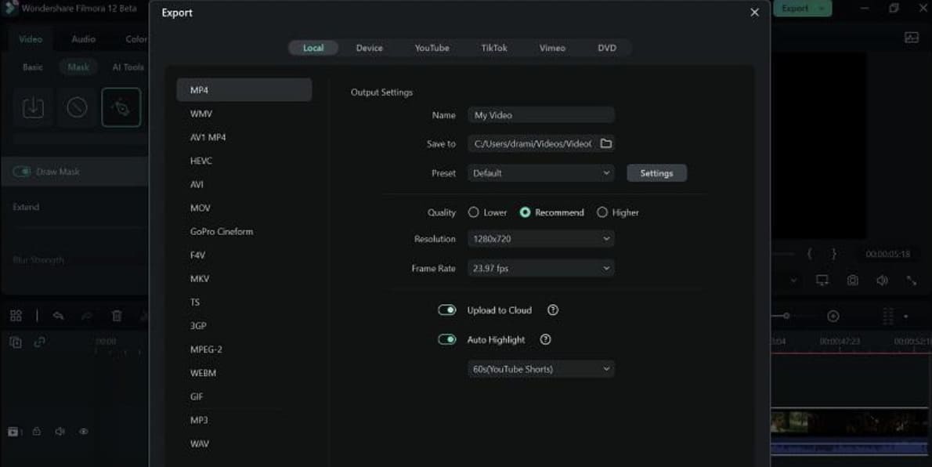Choose the Lower quality option
The height and width of the screenshot is (467, 932).
pos(474,212)
